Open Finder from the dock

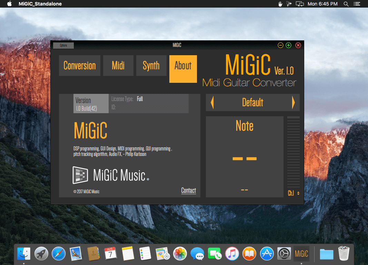click(24, 254)
